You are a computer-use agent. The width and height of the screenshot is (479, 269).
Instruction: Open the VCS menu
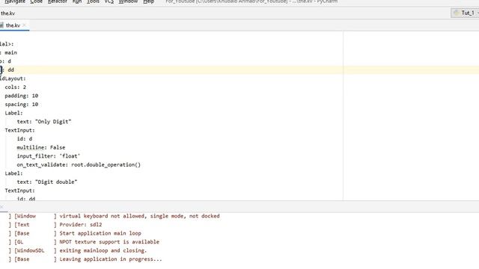[x=109, y=1]
